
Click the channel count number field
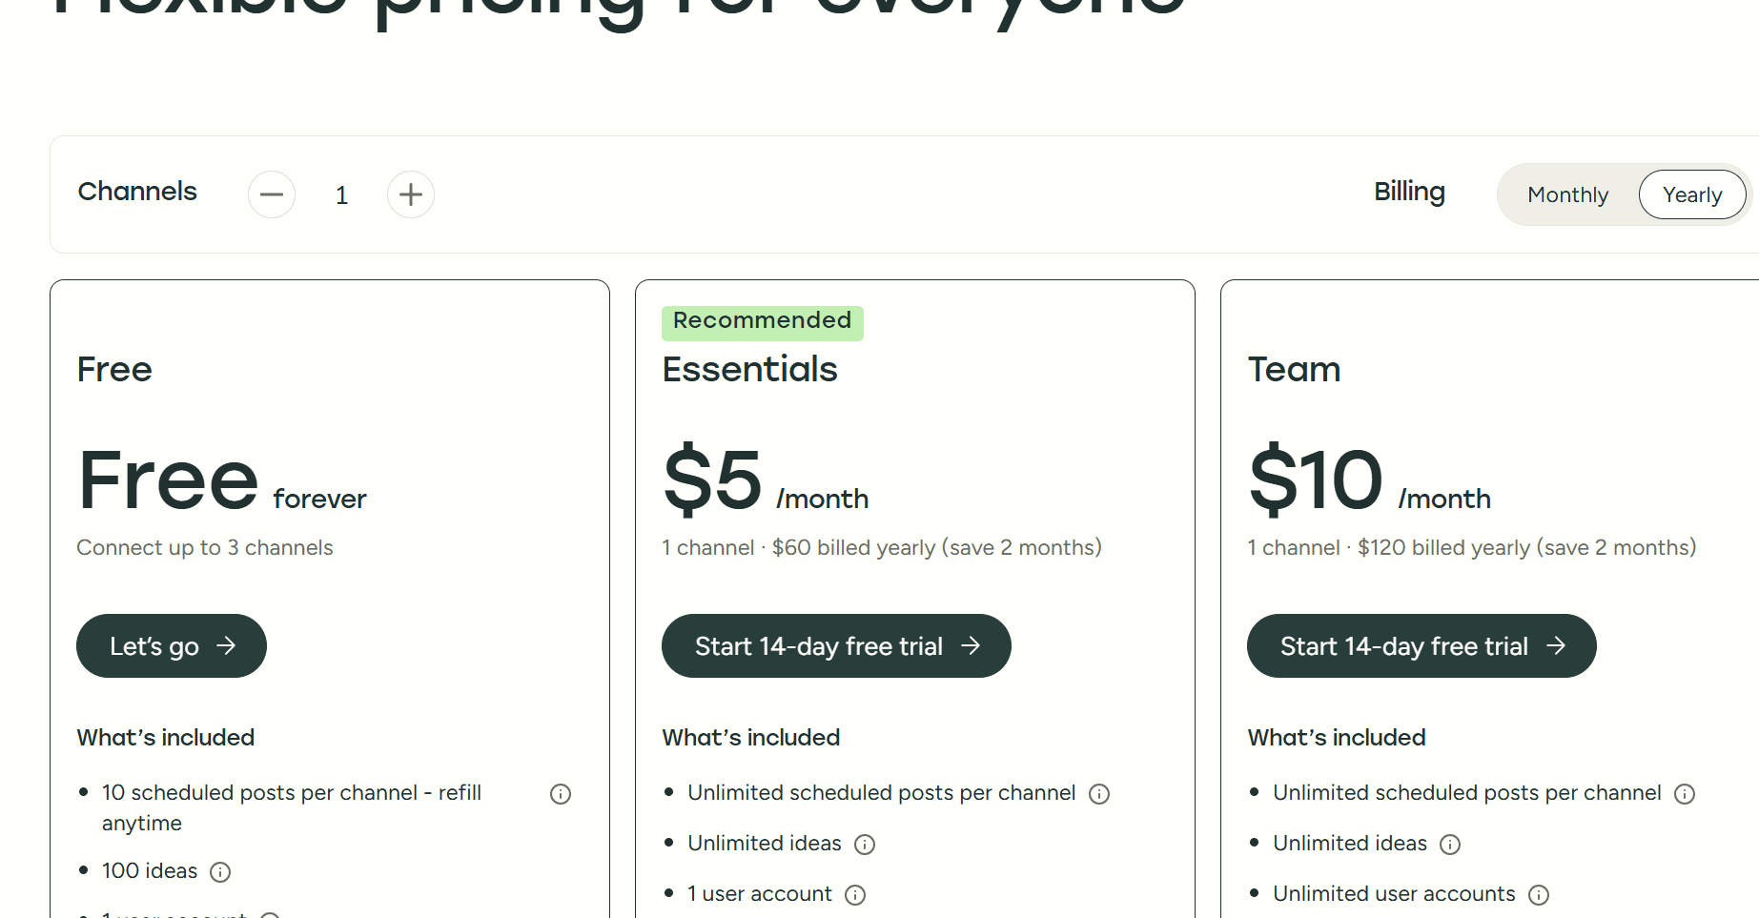[341, 194]
